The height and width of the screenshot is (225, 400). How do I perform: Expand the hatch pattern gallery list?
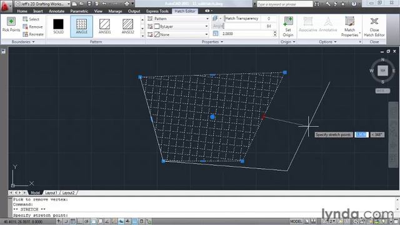[x=142, y=36]
